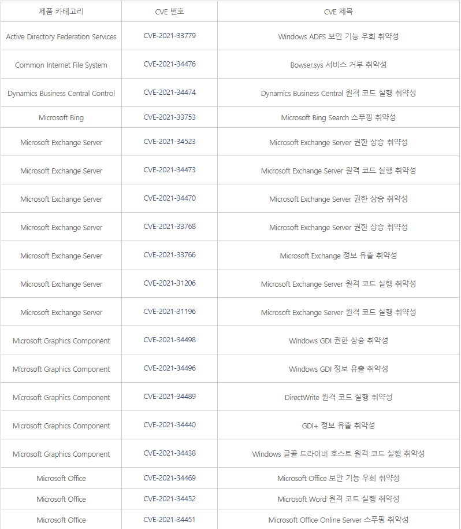Click the CVE 제목 column header

[x=339, y=12]
